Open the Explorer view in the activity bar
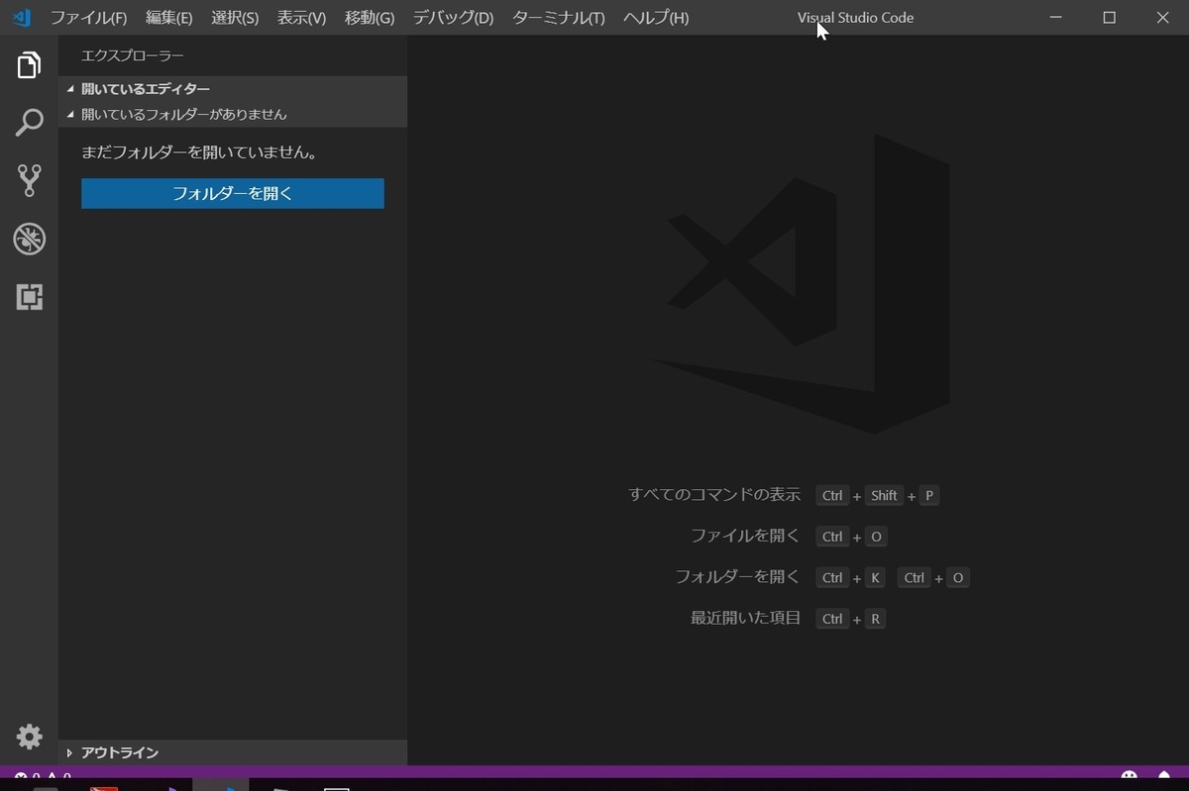 tap(29, 64)
